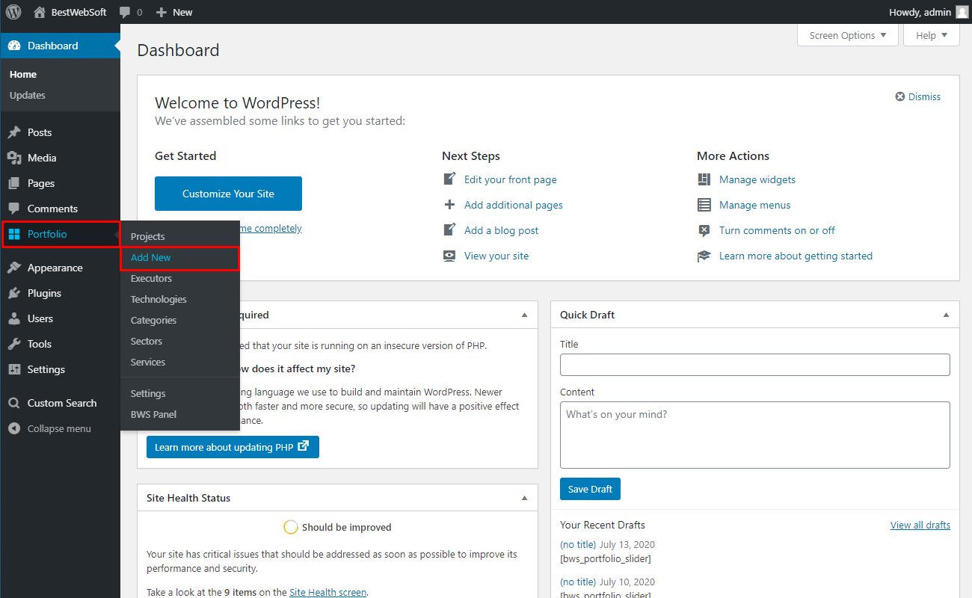
Task: Click the Add additional pages link
Action: 514,205
